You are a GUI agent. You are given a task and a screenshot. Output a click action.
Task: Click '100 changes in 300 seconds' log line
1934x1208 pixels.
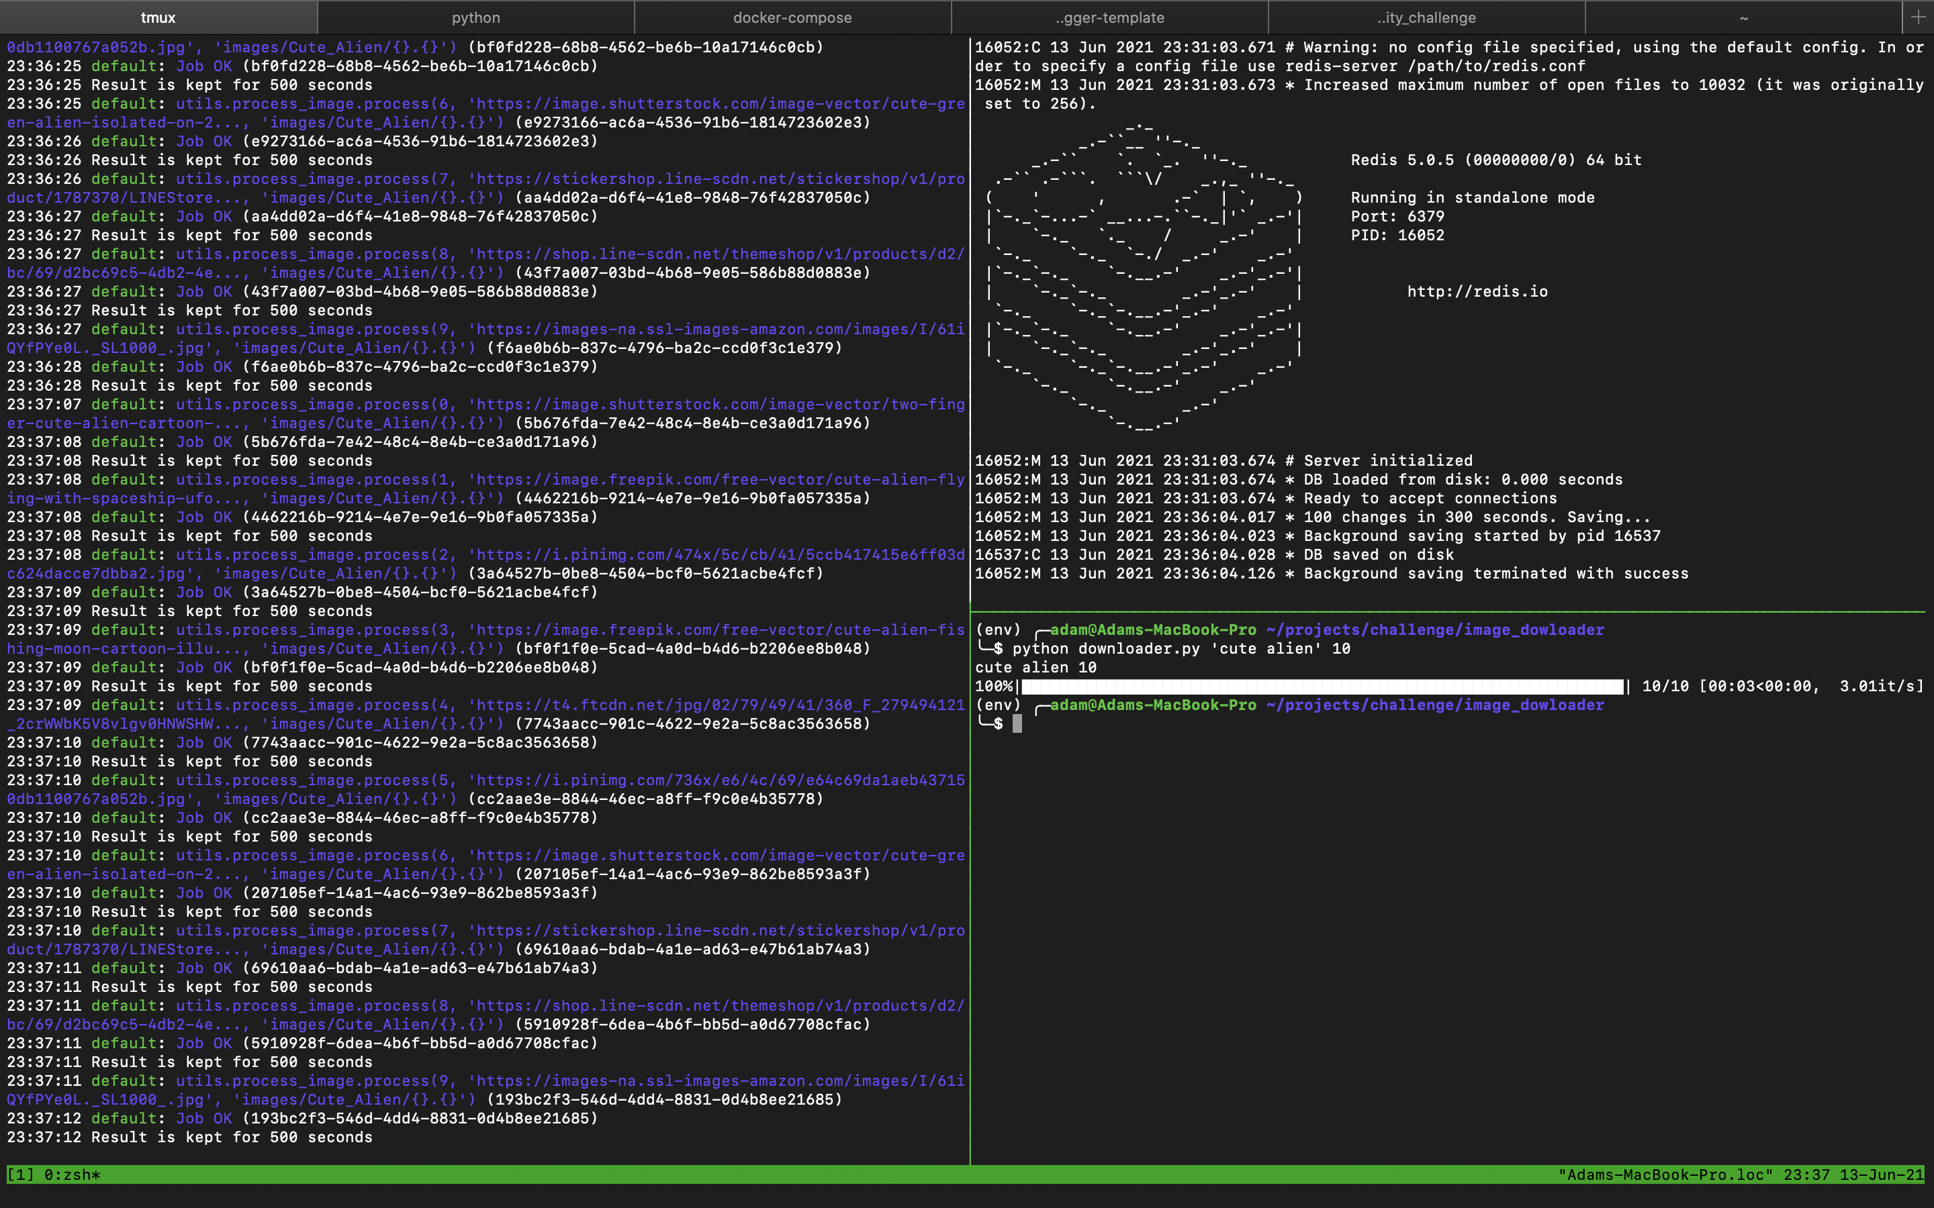[1312, 517]
